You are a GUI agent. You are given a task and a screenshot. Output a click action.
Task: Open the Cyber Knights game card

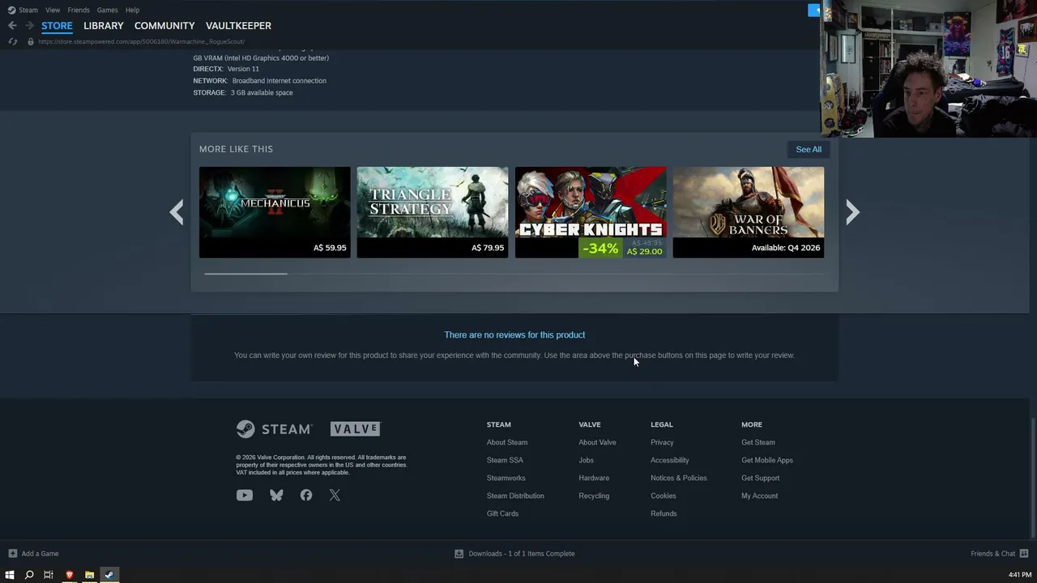pyautogui.click(x=591, y=212)
